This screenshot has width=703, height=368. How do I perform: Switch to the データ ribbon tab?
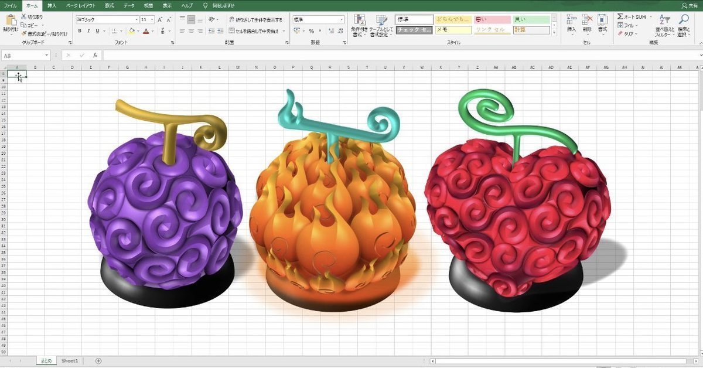coord(129,5)
